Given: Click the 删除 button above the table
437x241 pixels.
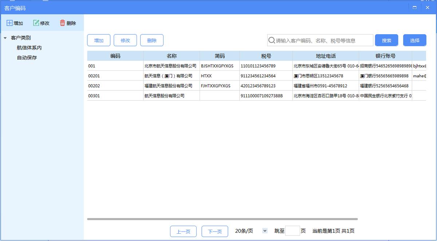Looking at the screenshot, I should coord(152,40).
